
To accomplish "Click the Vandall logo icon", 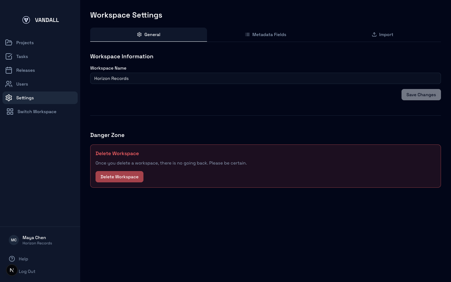I will click(x=26, y=20).
